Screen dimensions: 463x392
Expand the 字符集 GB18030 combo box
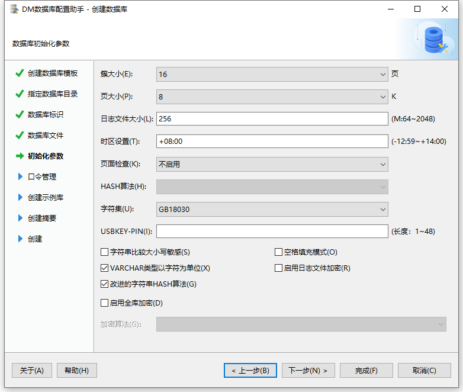[x=272, y=210]
